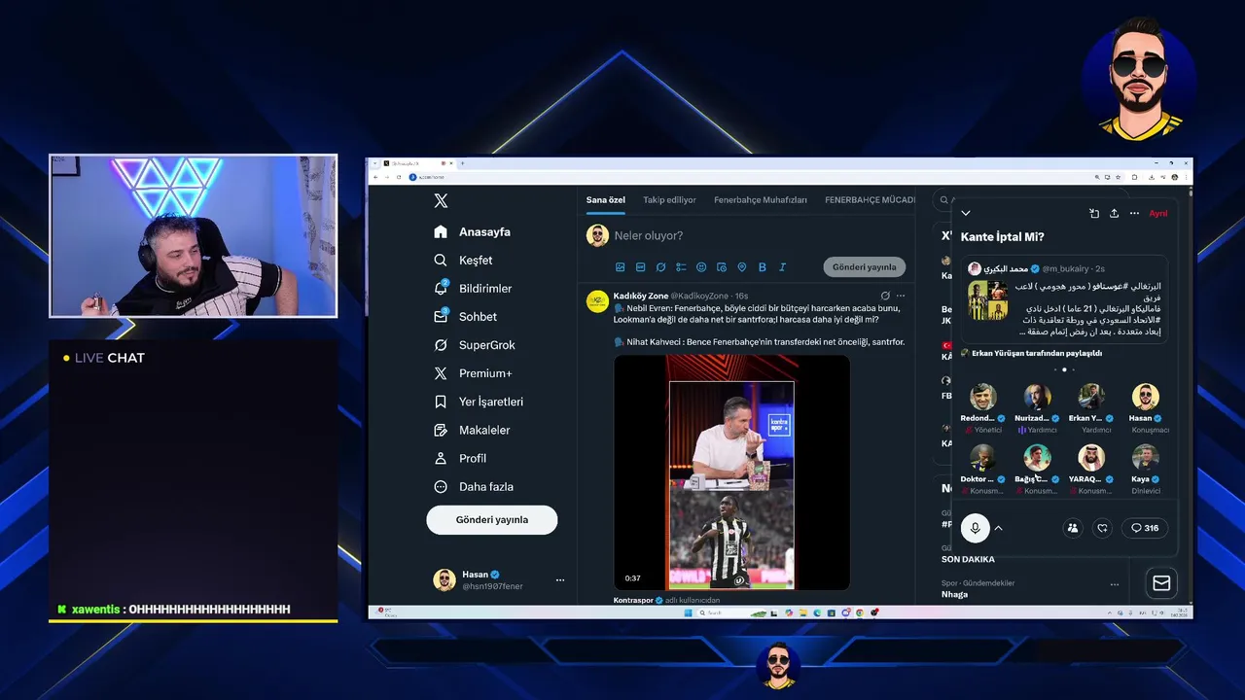Add media image to the post
1245x700 pixels.
(621, 266)
